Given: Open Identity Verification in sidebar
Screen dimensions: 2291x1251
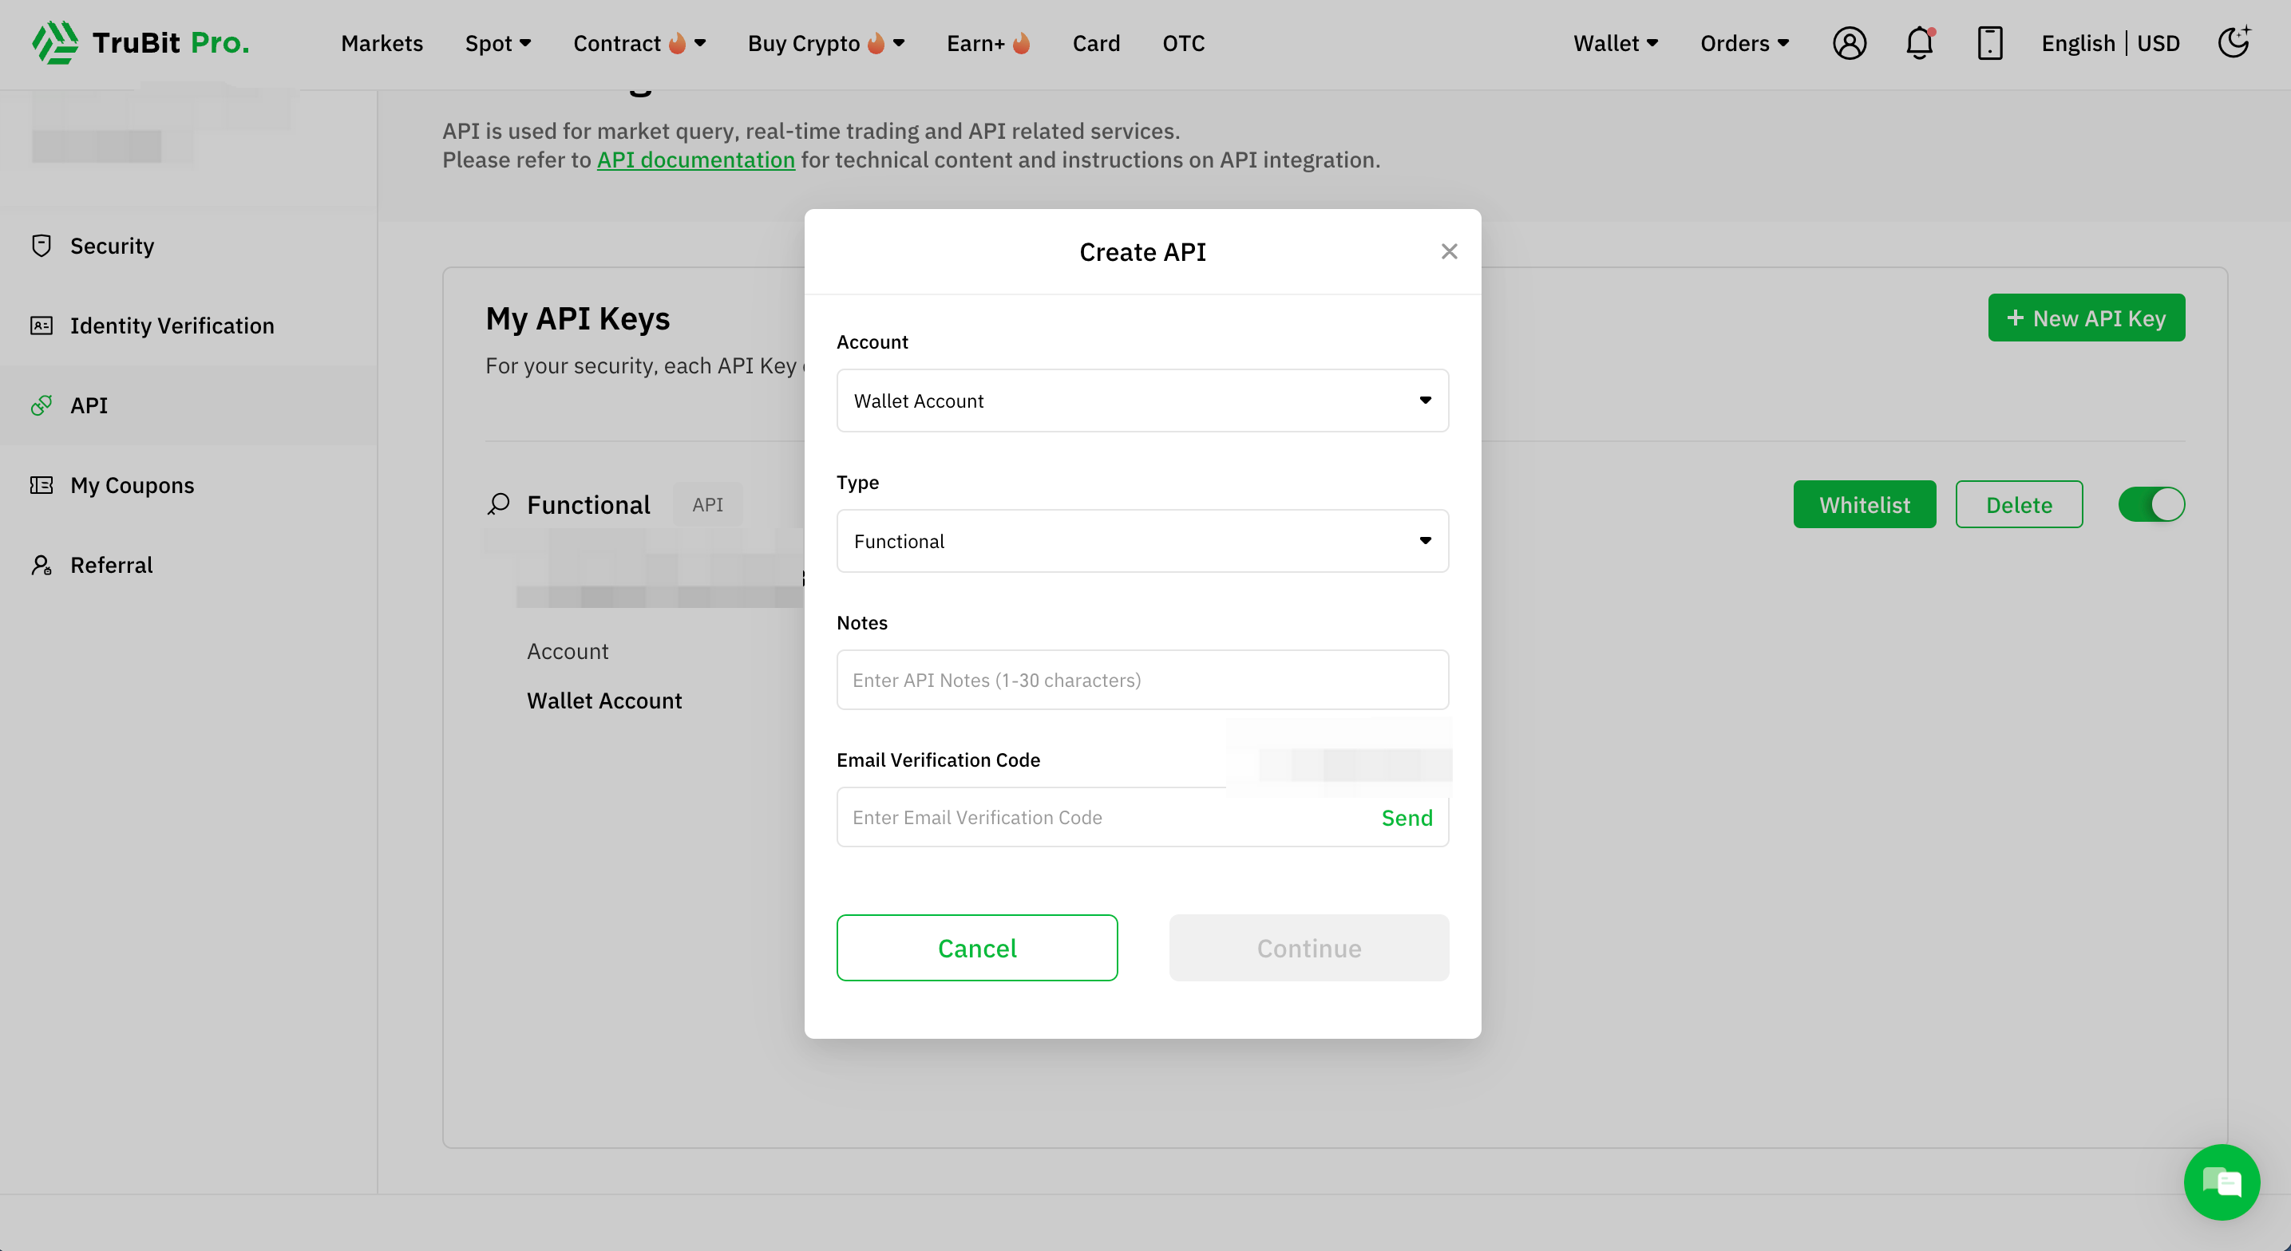Looking at the screenshot, I should (x=172, y=326).
